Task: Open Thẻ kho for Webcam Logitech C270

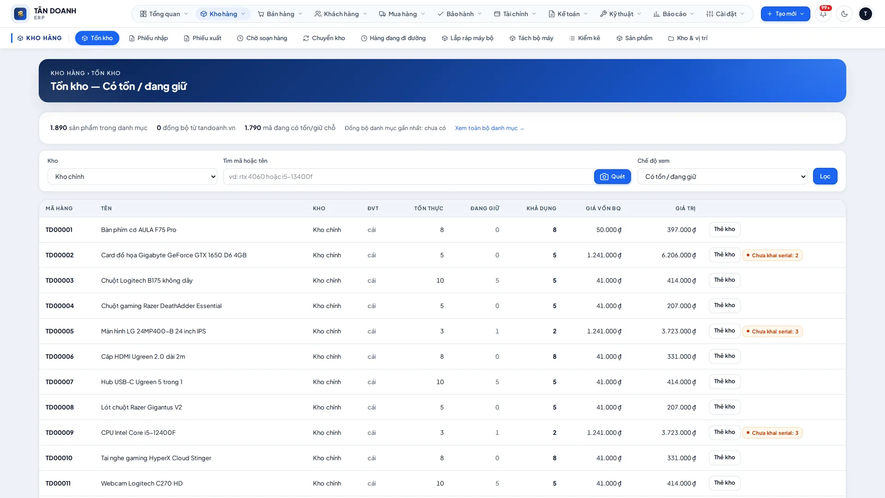Action: coord(725,483)
